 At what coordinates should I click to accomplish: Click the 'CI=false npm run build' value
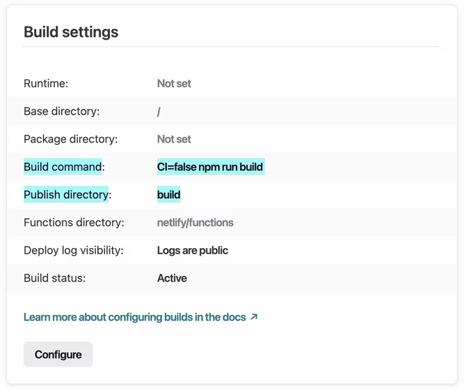(x=210, y=167)
